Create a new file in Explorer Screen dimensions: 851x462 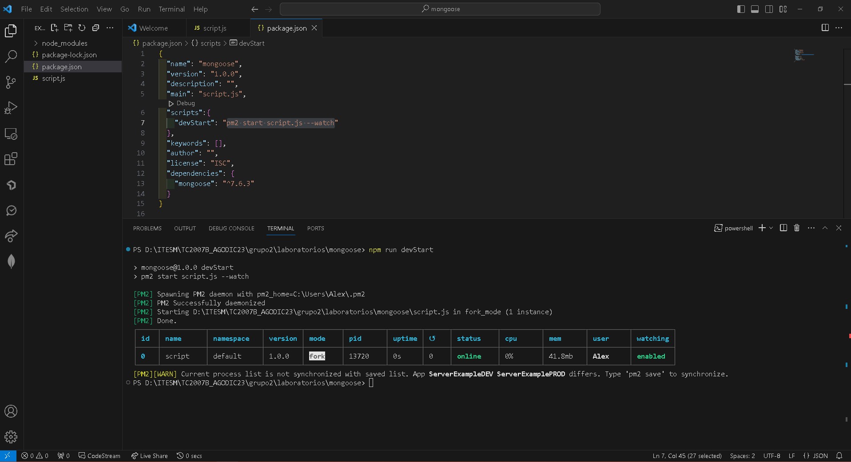55,28
